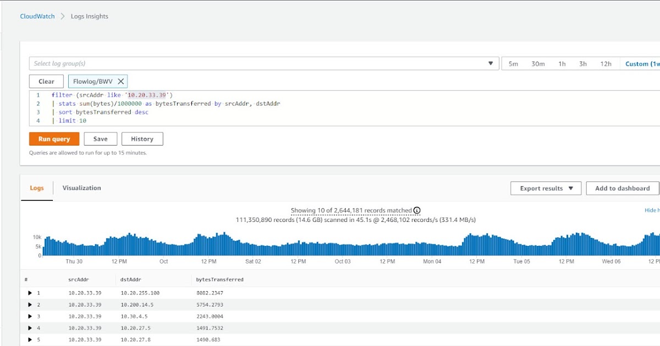
Task: Open the Export results dropdown
Action: coord(545,188)
